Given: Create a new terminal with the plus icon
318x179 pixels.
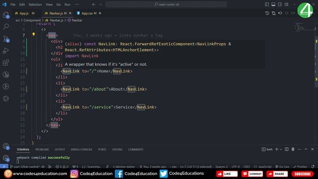Looking at the screenshot, I should 277,149.
